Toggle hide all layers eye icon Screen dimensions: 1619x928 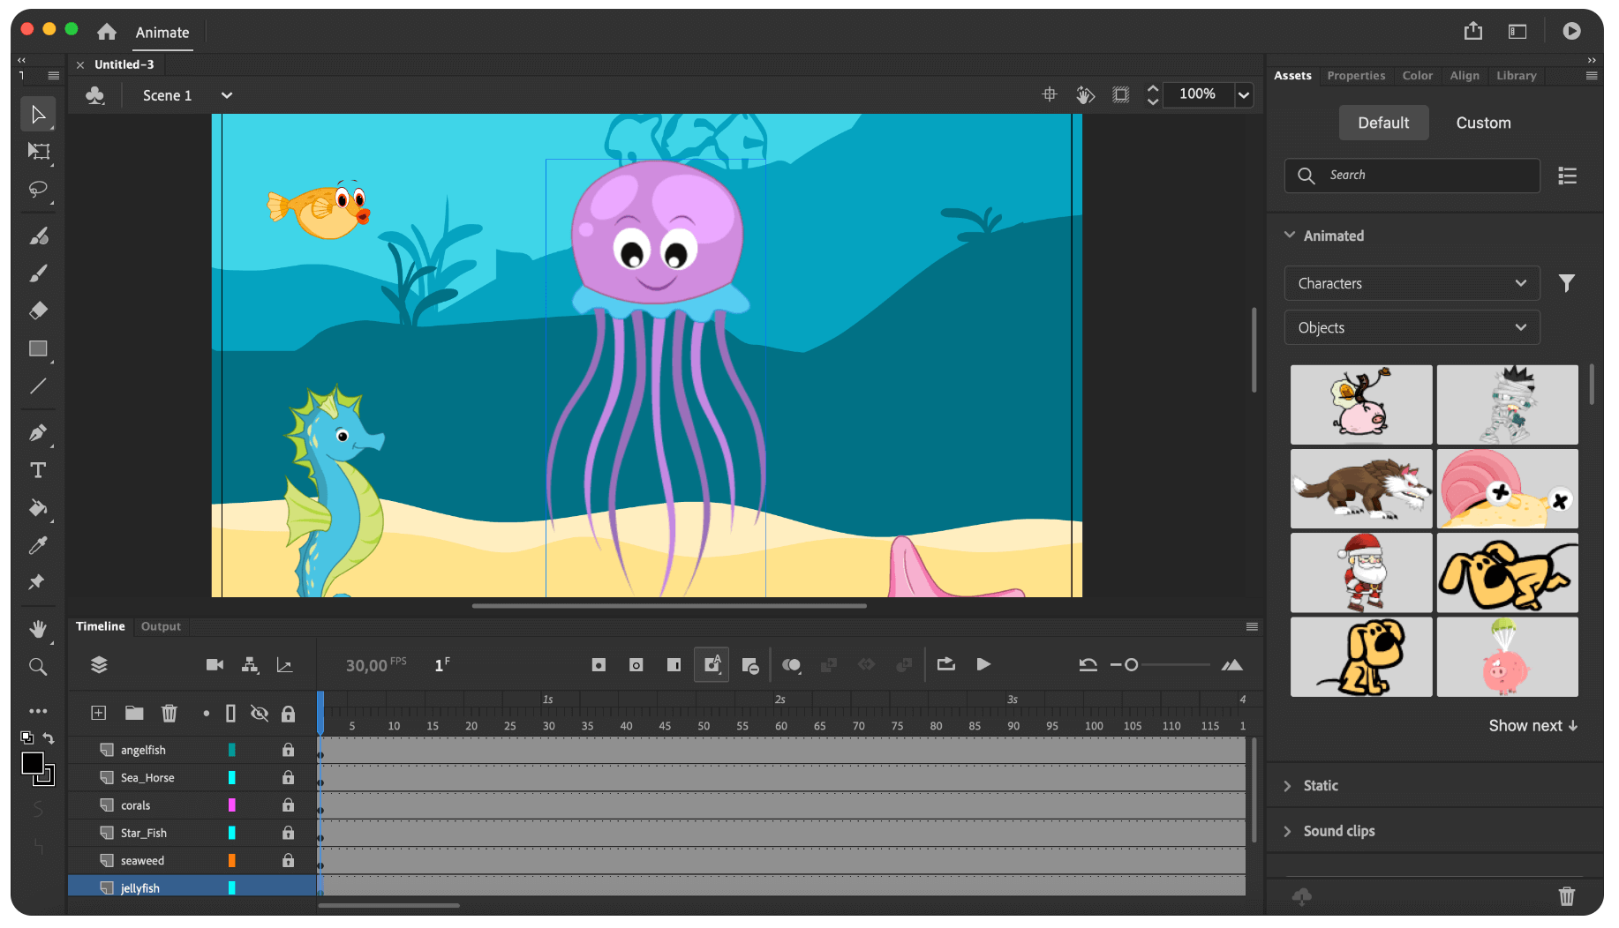(x=259, y=713)
